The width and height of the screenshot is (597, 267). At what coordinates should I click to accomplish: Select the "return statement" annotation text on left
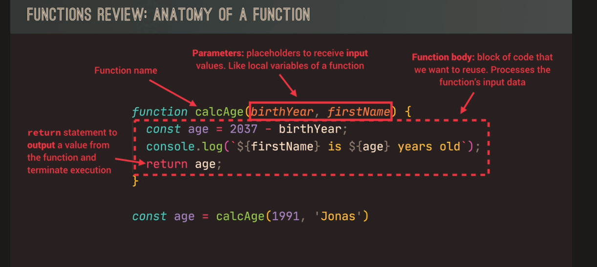click(72, 151)
